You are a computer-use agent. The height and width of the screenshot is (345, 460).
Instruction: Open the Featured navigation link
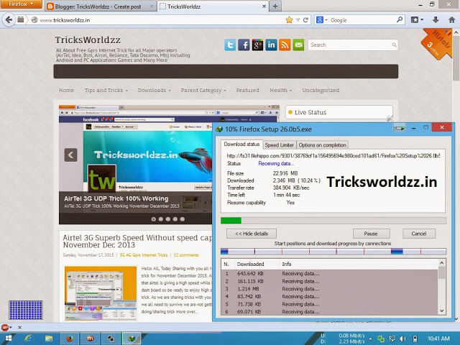(247, 90)
